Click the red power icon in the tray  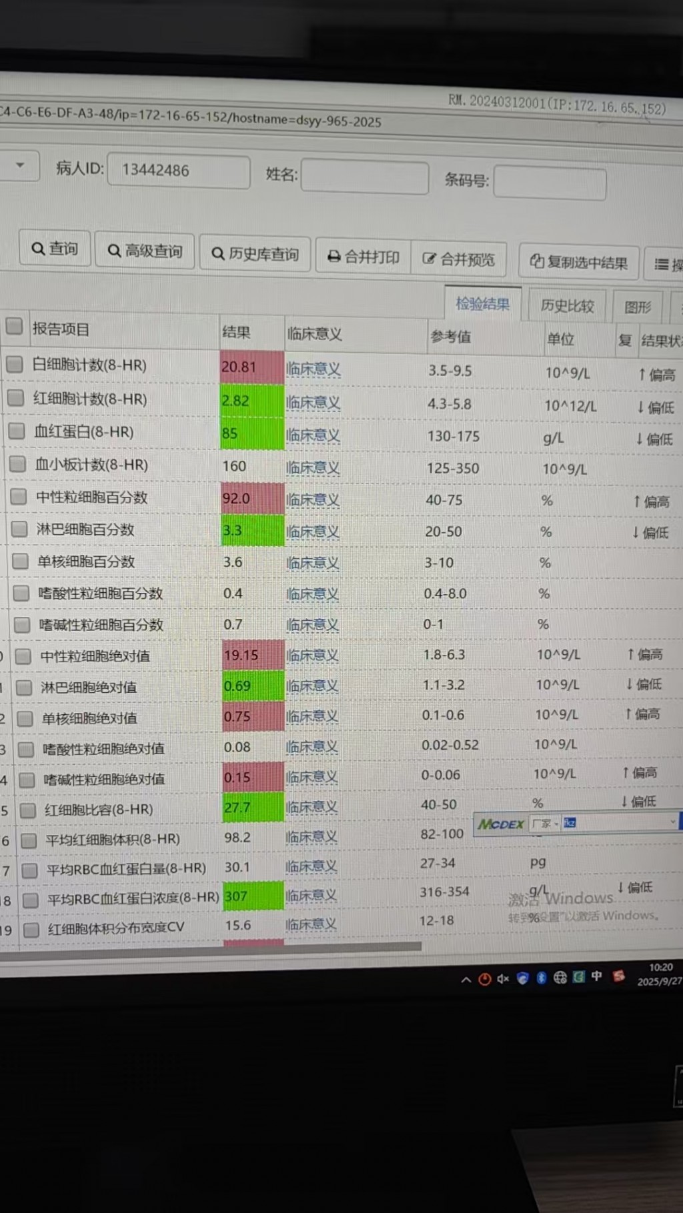(x=485, y=979)
